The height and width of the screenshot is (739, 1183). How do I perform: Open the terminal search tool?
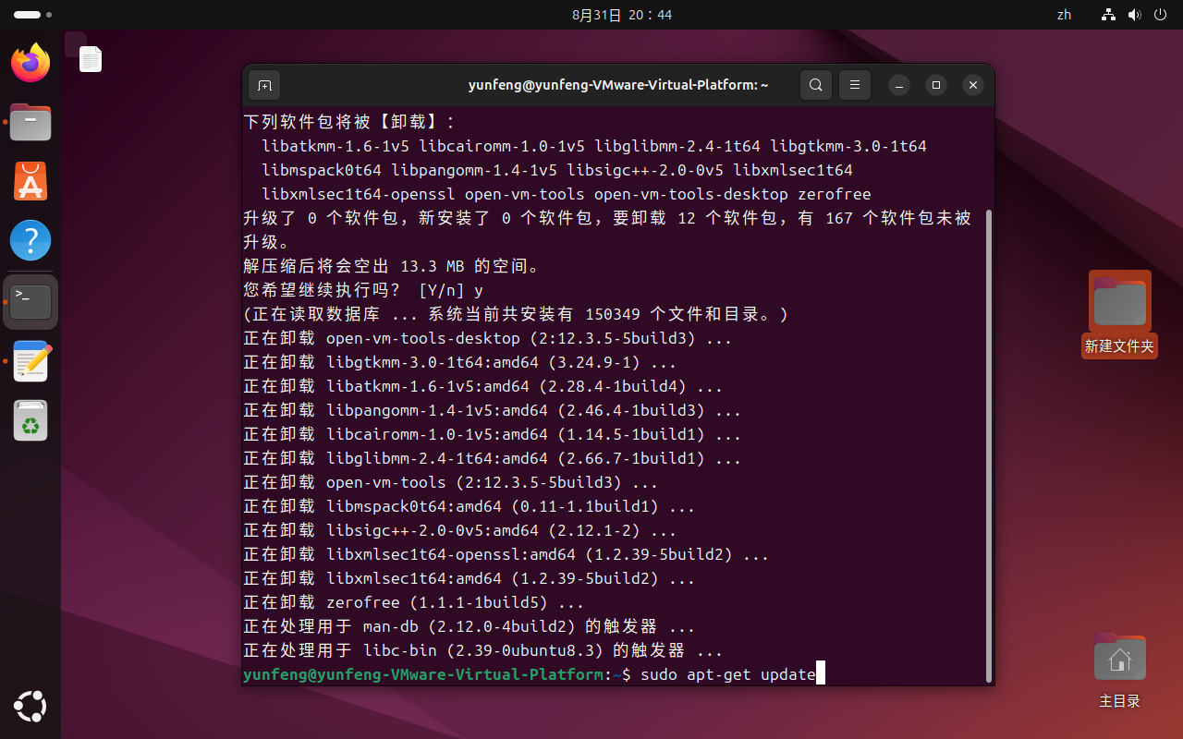815,85
